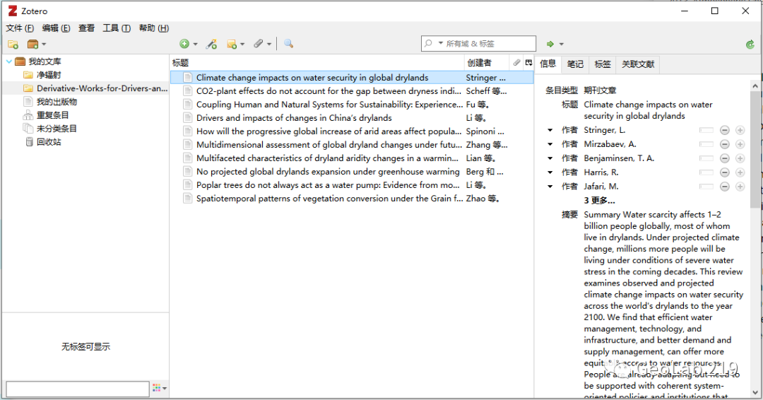Click the tag filter input field
Viewport: 763px width, 400px height.
[78, 389]
